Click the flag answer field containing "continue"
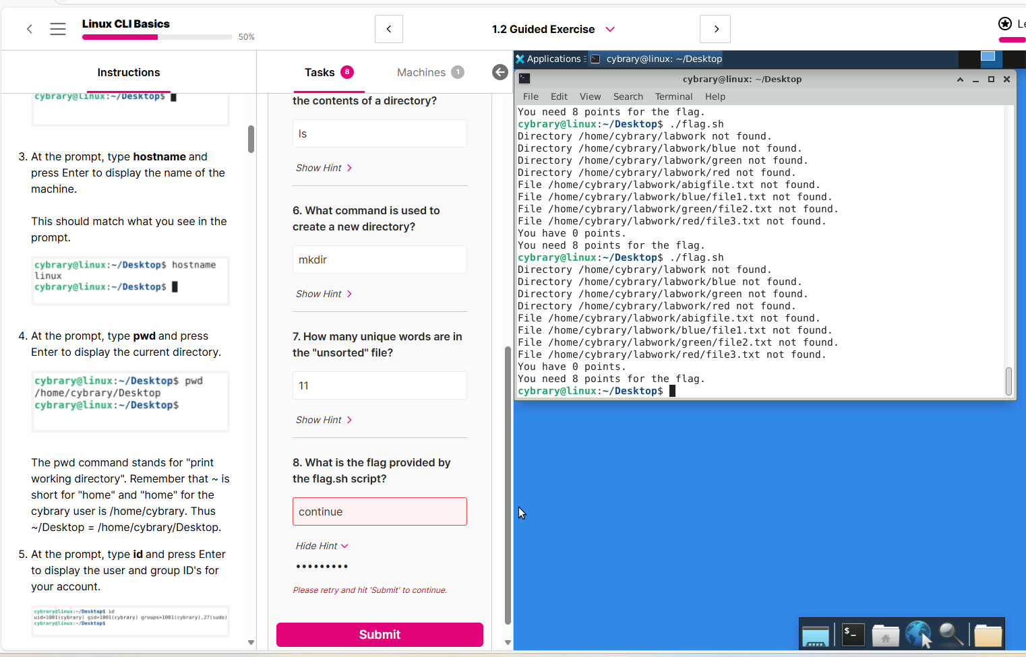This screenshot has height=657, width=1026. tap(380, 511)
